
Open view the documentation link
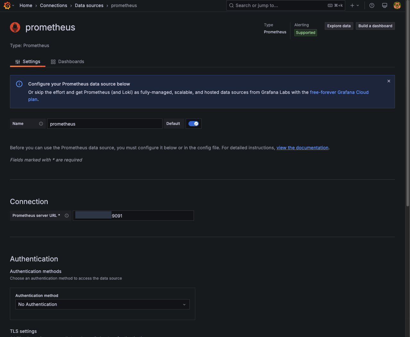(302, 148)
